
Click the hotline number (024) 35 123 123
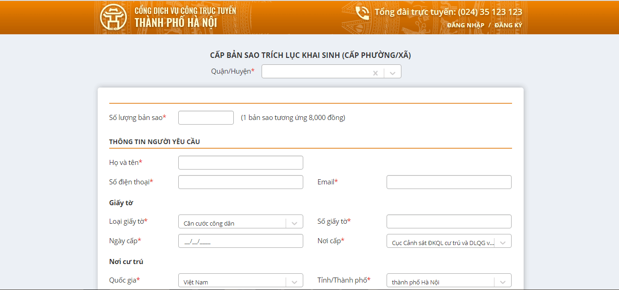[490, 12]
